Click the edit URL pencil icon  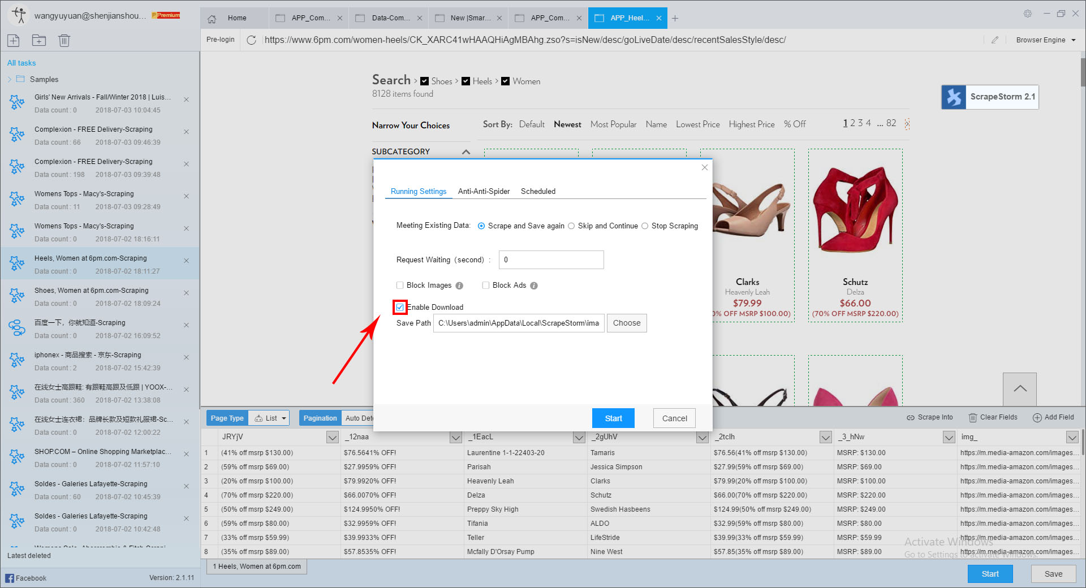(x=995, y=40)
